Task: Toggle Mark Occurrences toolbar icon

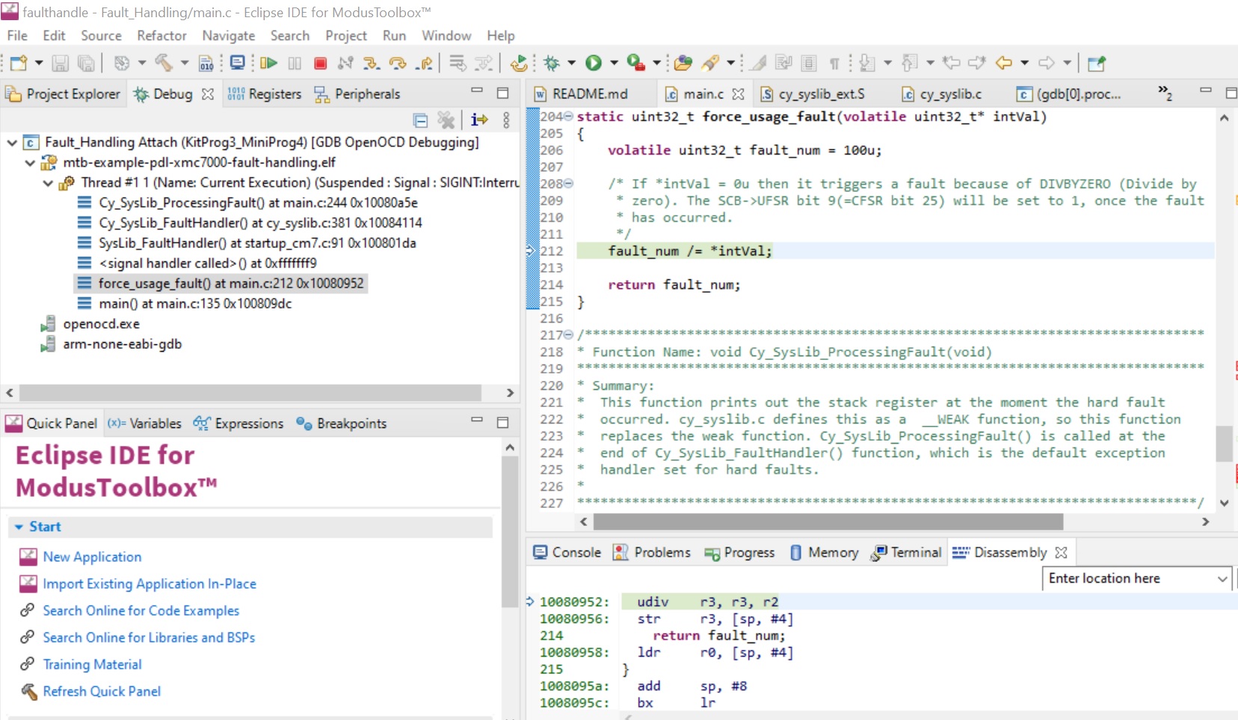Action: [758, 63]
